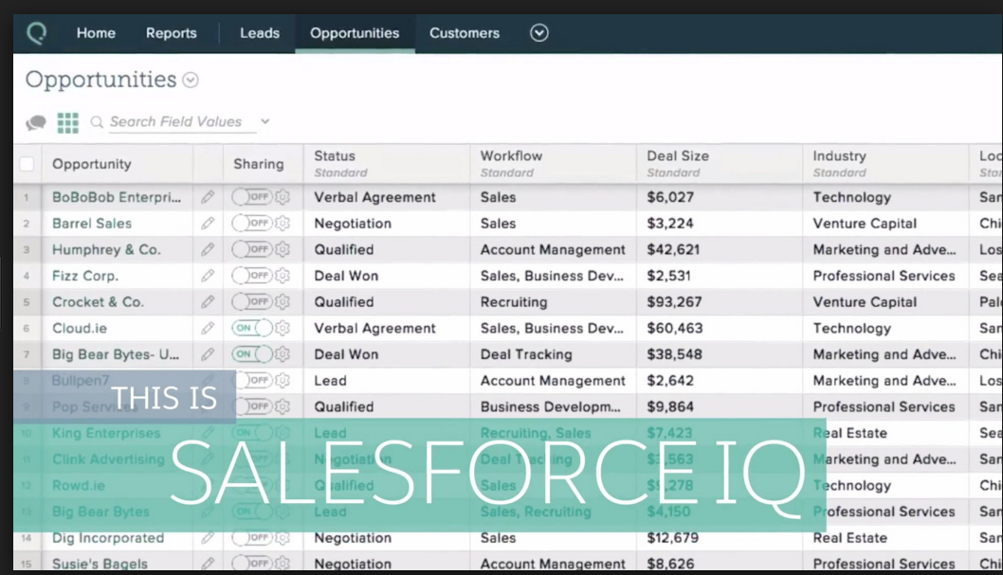
Task: Switch to the green grid view icon
Action: [x=68, y=122]
